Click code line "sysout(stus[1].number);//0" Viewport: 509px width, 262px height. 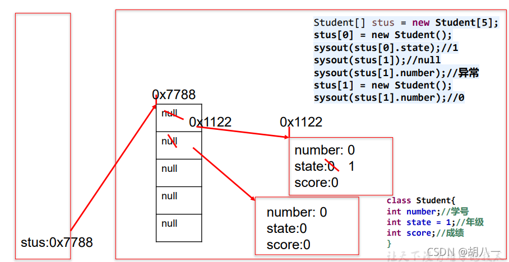(389, 97)
